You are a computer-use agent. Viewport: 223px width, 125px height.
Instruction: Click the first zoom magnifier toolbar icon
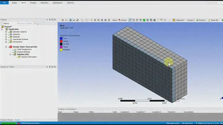(x=63, y=20)
